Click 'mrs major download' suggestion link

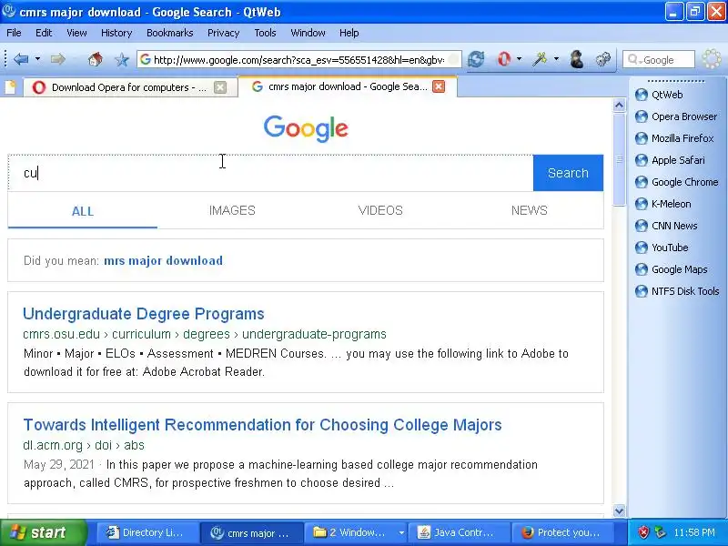pyautogui.click(x=164, y=260)
